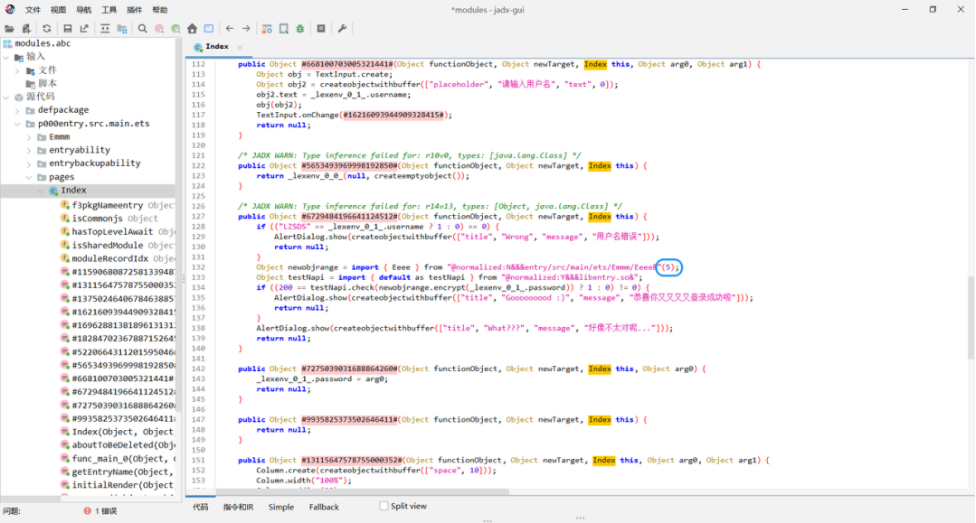Viewport: 976px width, 523px height.
Task: Switch to 指令和IR view tab
Action: pyautogui.click(x=239, y=507)
